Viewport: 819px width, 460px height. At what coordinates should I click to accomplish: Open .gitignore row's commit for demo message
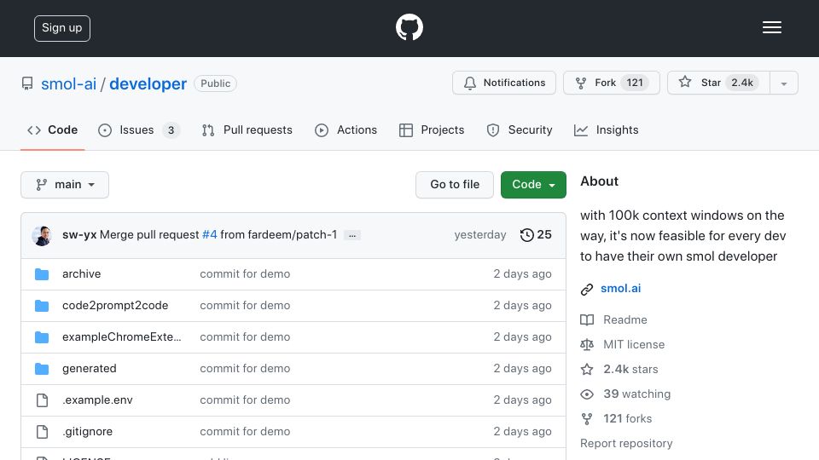(245, 431)
